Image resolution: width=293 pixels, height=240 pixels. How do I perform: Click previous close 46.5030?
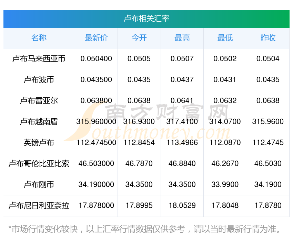pyautogui.click(x=268, y=164)
